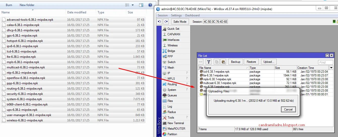
Task: Click the Find field in File List
Action: pyautogui.click(x=325, y=62)
